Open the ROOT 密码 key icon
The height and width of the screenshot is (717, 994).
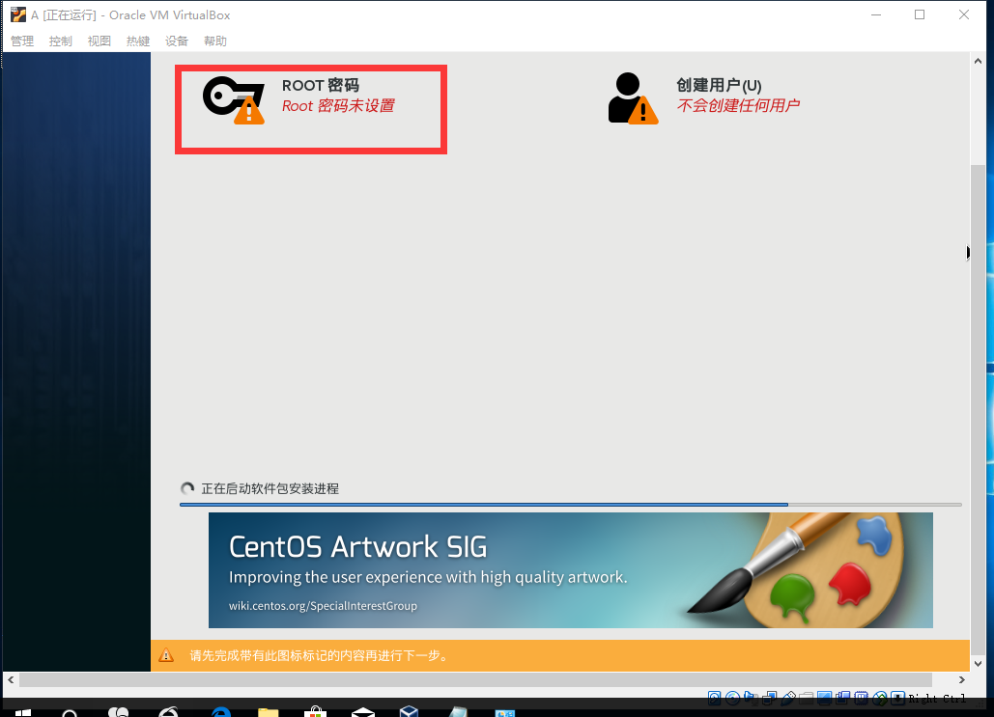coord(234,100)
